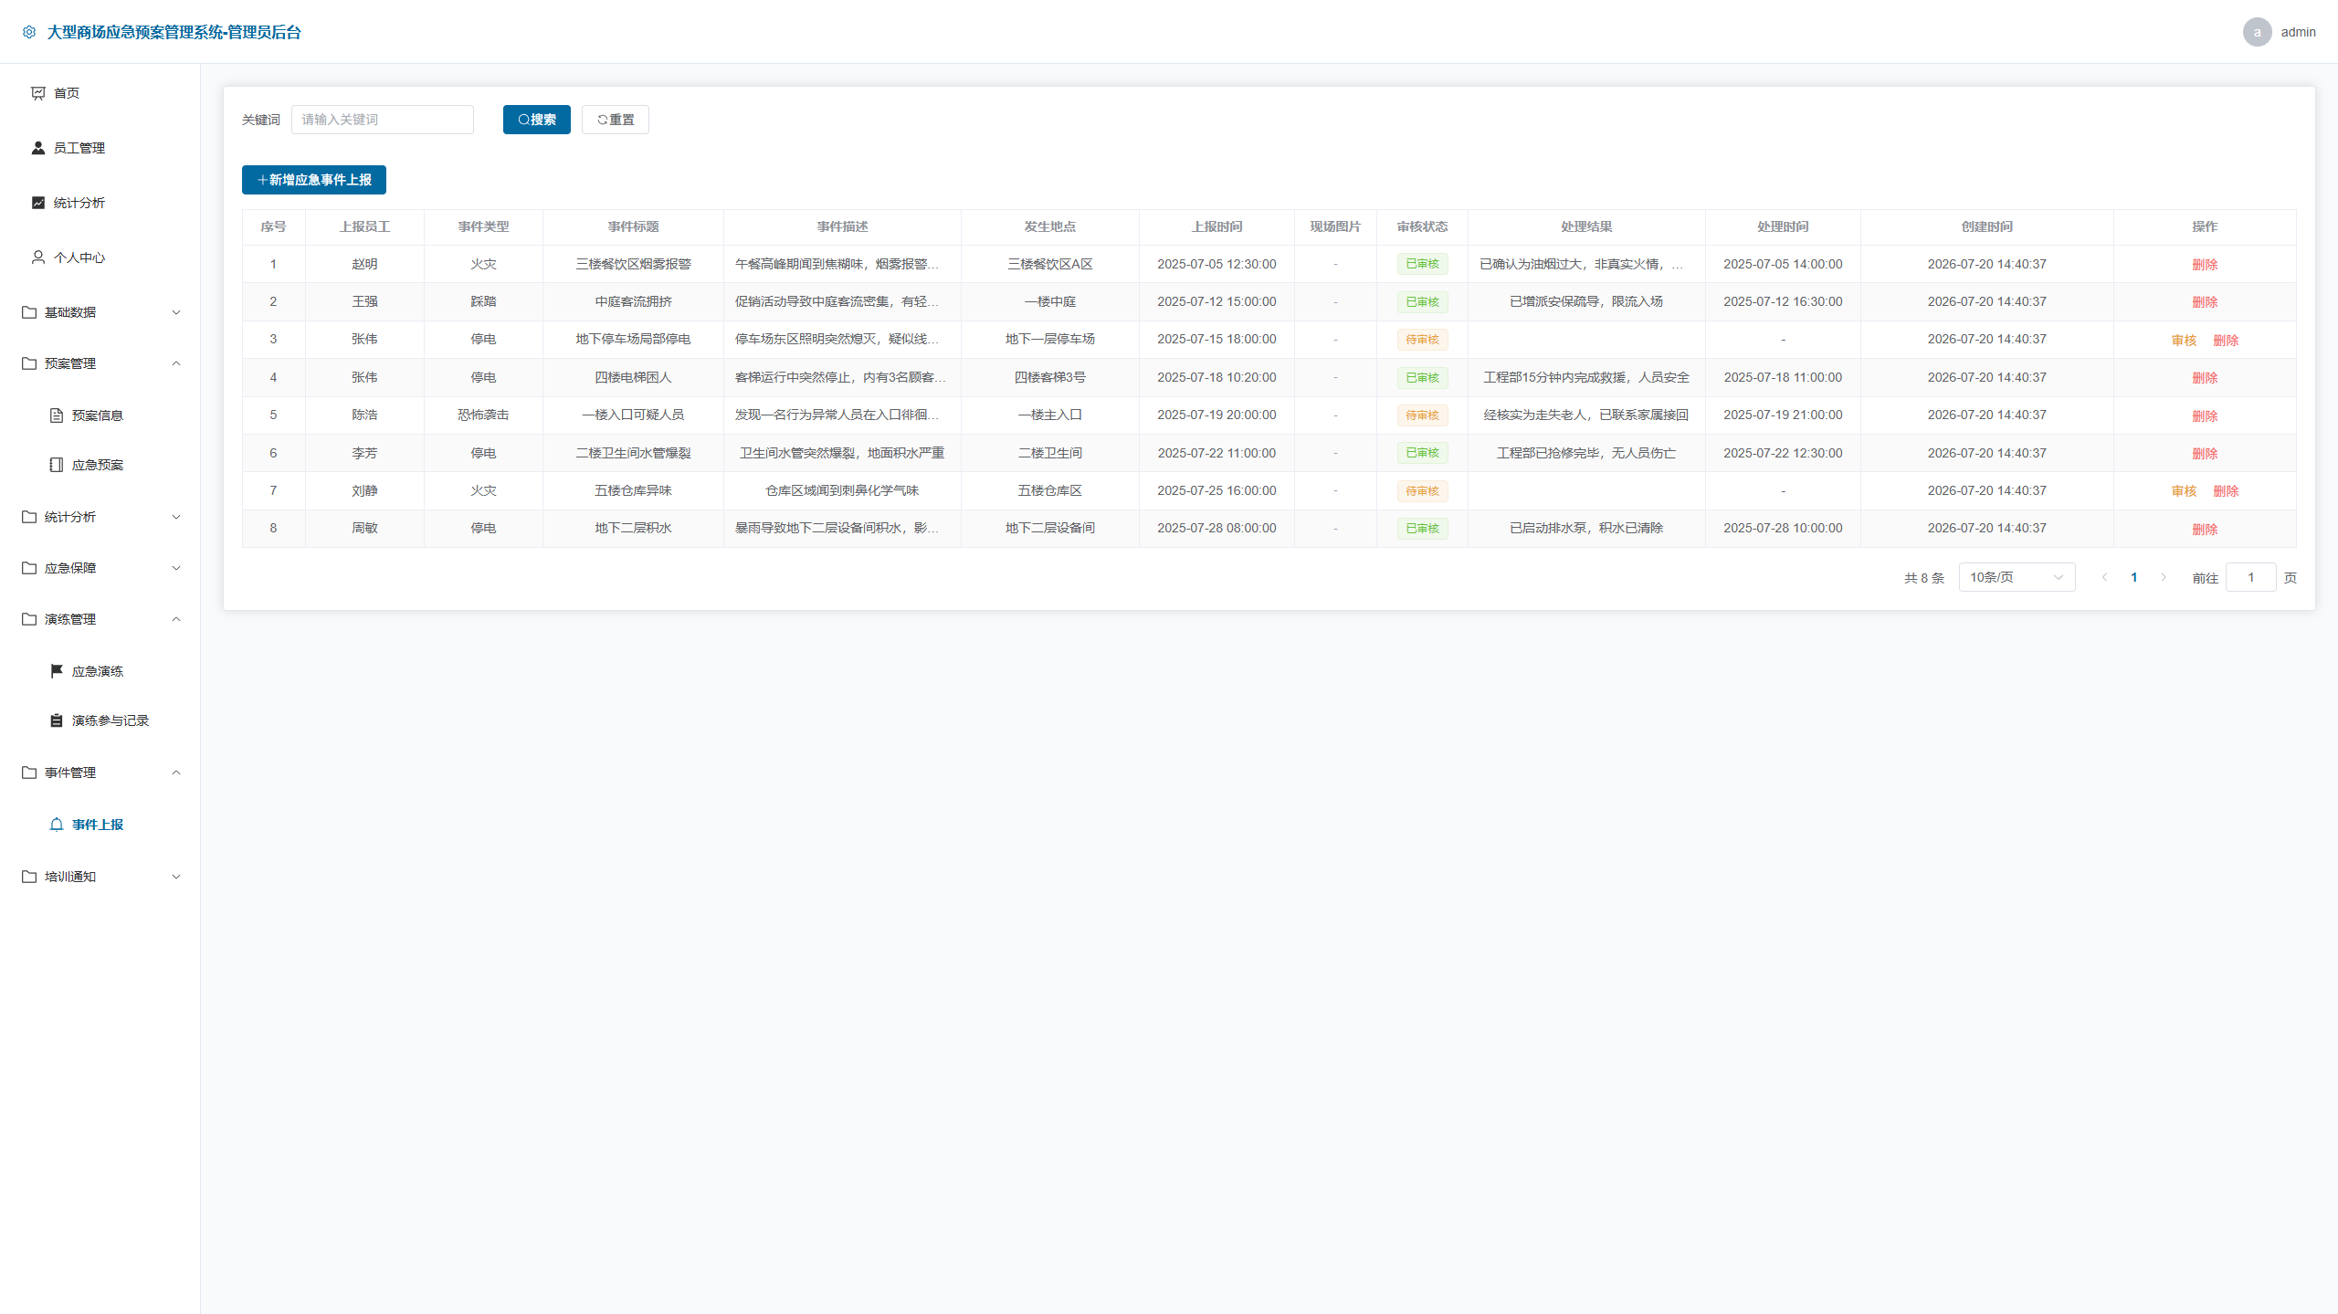The height and width of the screenshot is (1314, 2338).
Task: Click the 共 8 条 total count
Action: 1924,578
